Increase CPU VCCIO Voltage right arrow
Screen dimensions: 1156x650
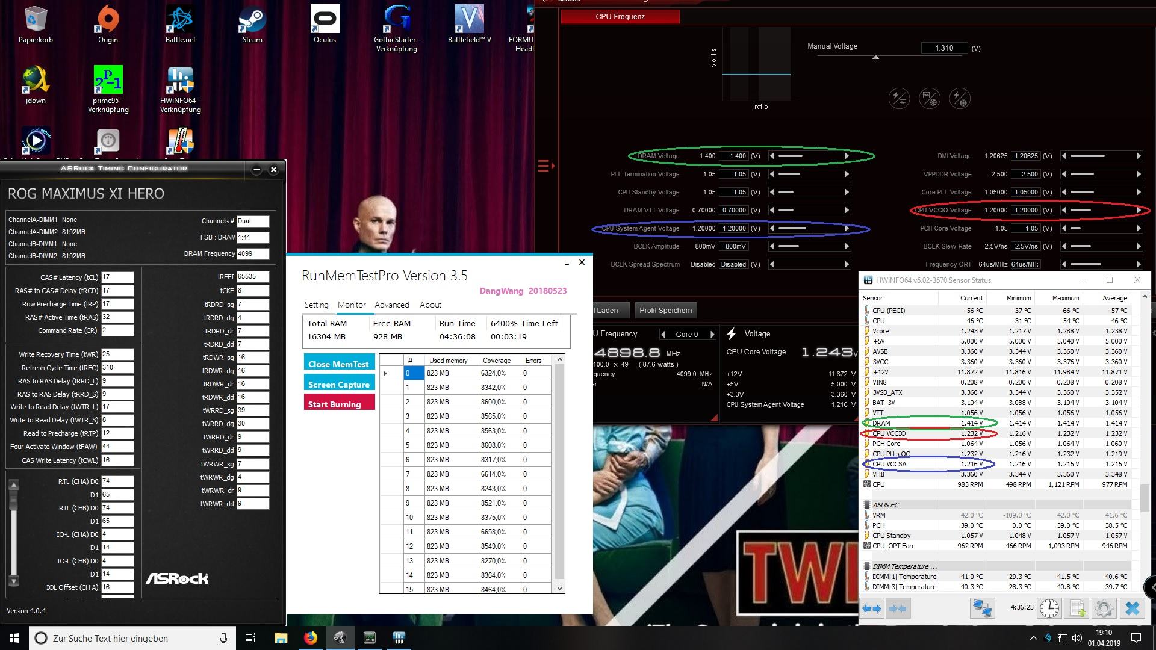point(1138,210)
